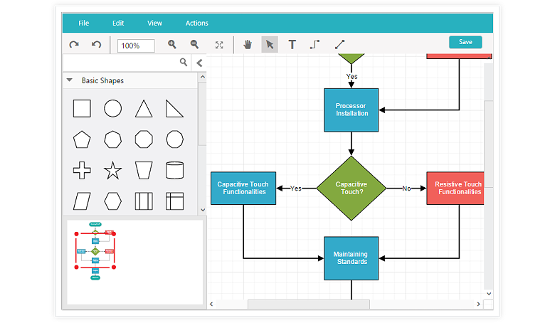555x323 pixels.
Task: Choose the orthogonal connector tool
Action: pyautogui.click(x=314, y=45)
